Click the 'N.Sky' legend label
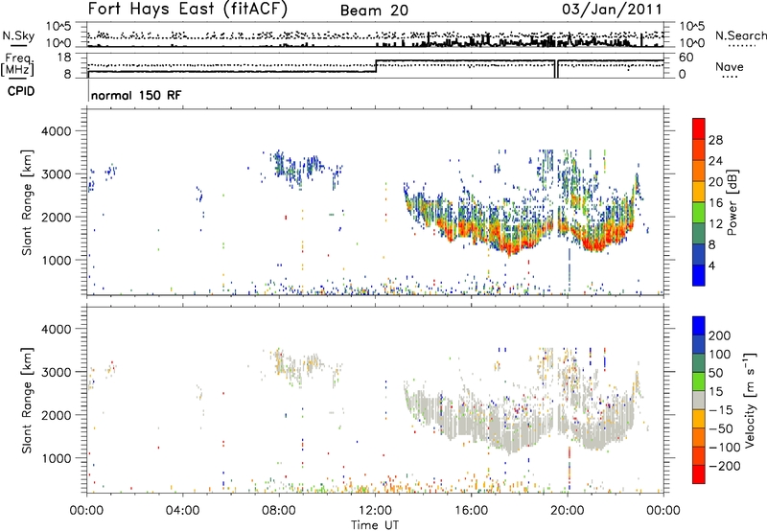 pos(18,35)
